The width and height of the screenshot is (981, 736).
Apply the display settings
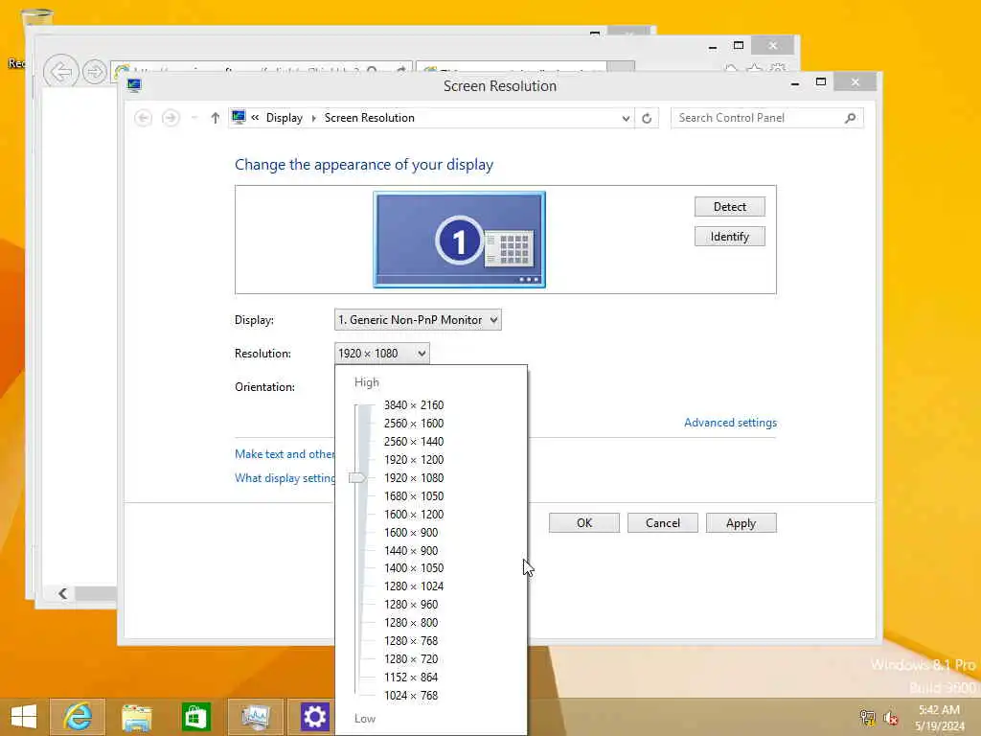coord(741,523)
